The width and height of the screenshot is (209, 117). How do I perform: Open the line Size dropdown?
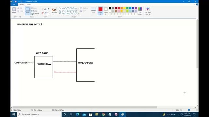pyautogui.click(x=93, y=11)
